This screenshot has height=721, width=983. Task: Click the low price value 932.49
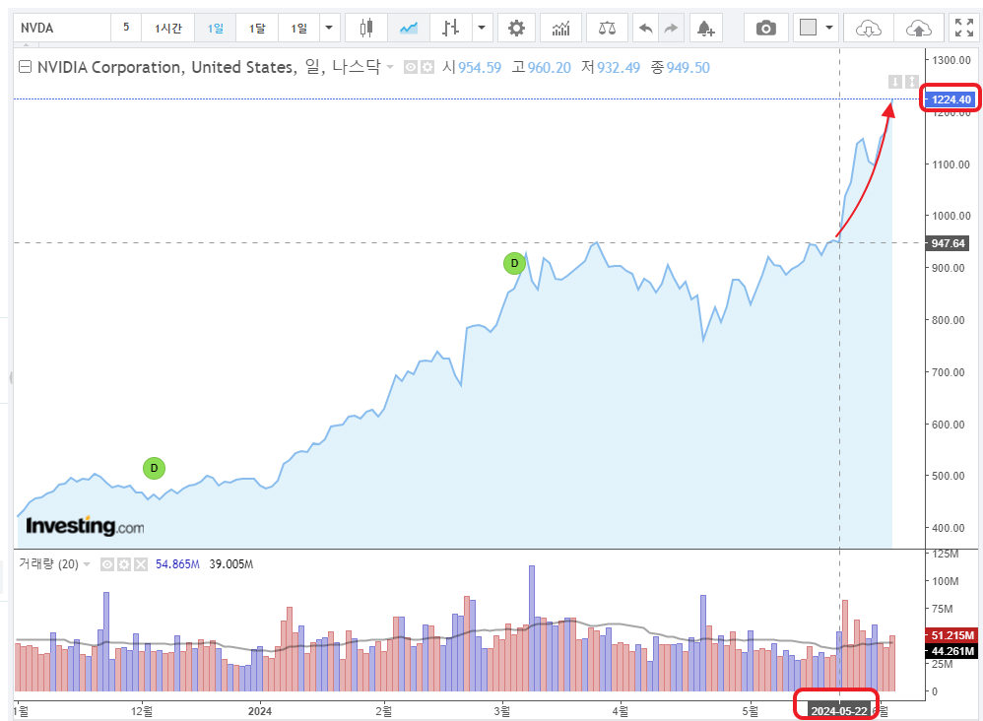[619, 67]
